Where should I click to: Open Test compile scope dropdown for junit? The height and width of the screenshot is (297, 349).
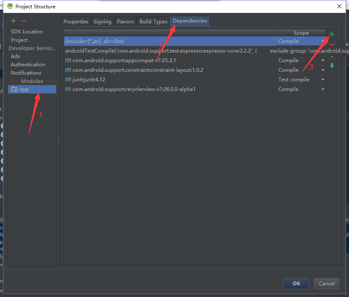tap(323, 80)
